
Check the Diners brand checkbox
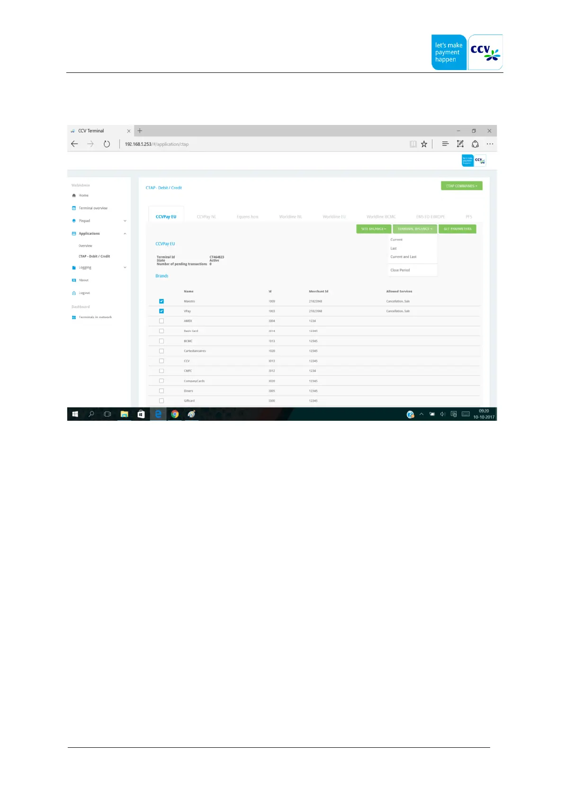pos(161,391)
